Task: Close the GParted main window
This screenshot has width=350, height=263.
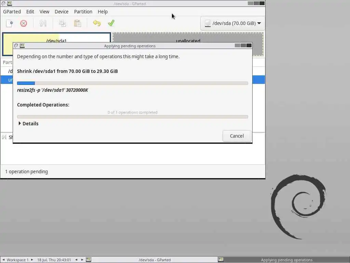Action: (x=262, y=3)
